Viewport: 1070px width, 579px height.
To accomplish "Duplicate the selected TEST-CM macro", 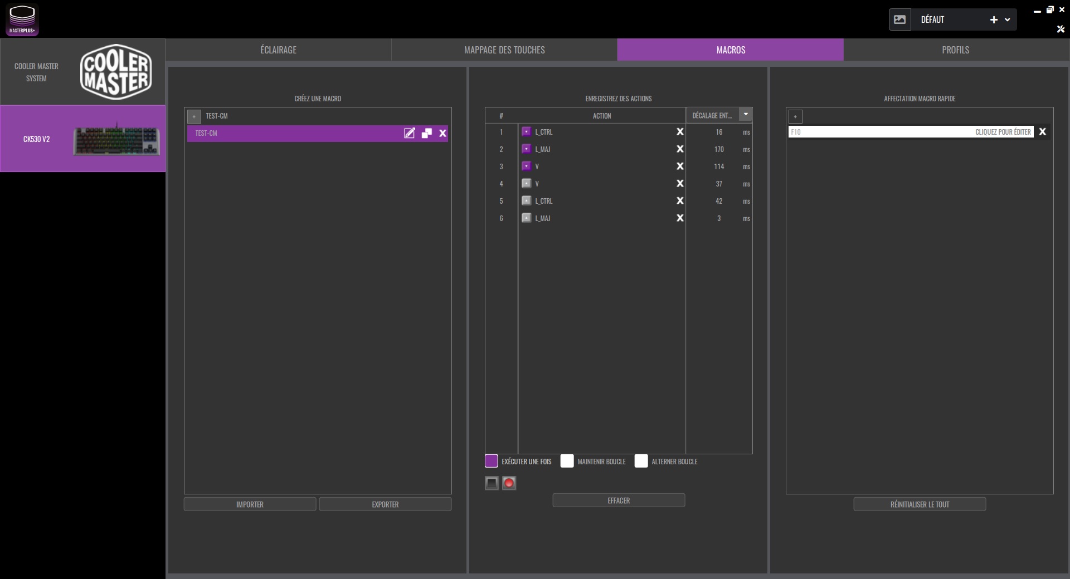I will click(x=427, y=133).
